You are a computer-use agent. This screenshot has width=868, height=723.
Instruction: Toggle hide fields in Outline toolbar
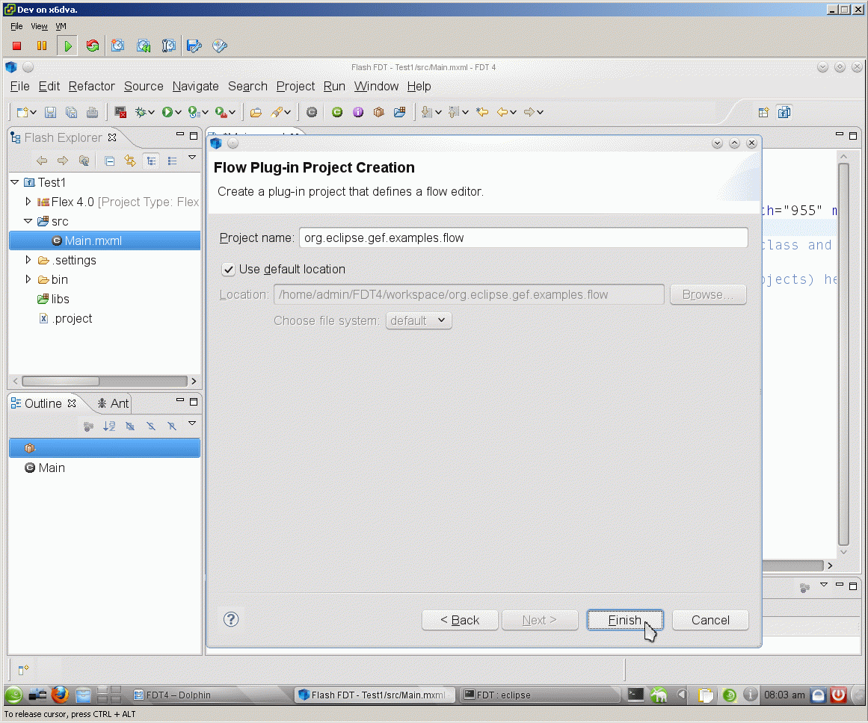tap(130, 426)
